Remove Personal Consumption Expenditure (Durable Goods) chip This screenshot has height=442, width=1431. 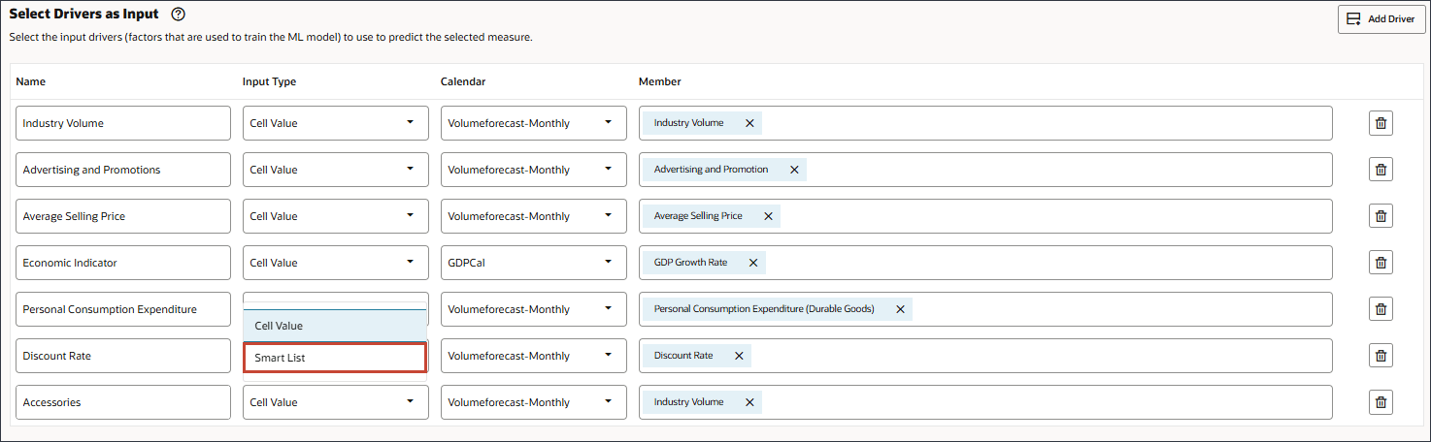pos(900,309)
